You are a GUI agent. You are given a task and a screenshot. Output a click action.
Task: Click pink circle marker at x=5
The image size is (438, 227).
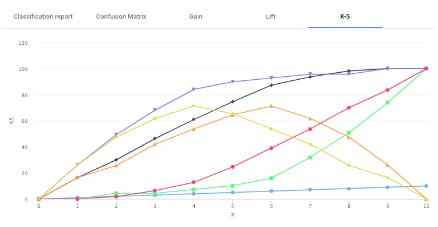tap(233, 167)
